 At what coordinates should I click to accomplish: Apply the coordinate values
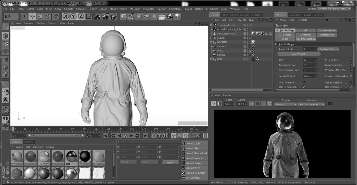[x=170, y=162]
